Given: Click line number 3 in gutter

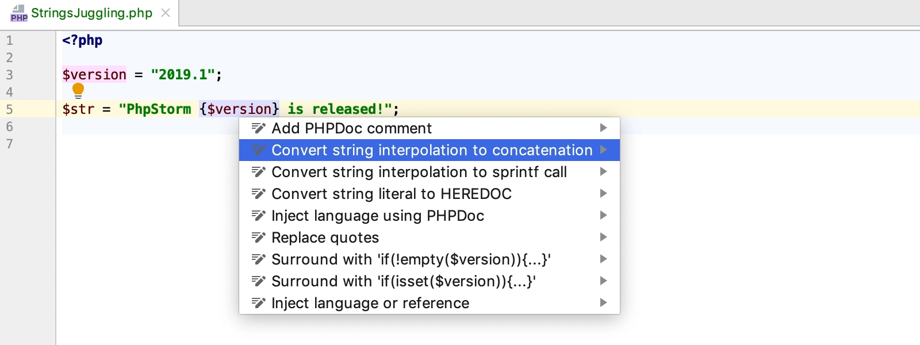Looking at the screenshot, I should pyautogui.click(x=9, y=75).
